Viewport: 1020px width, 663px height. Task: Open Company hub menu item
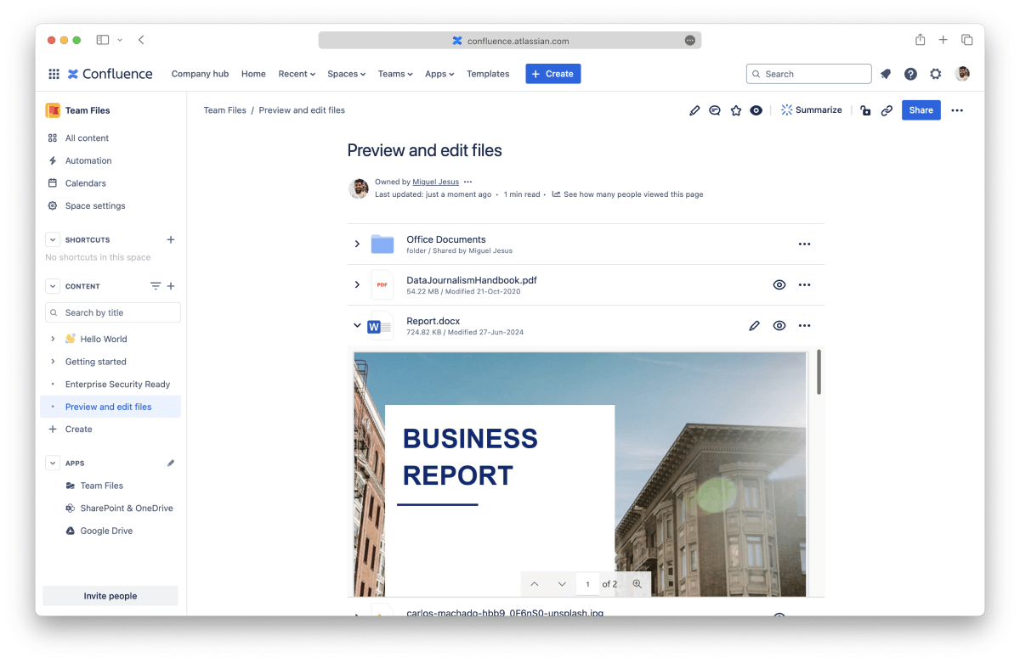[200, 74]
